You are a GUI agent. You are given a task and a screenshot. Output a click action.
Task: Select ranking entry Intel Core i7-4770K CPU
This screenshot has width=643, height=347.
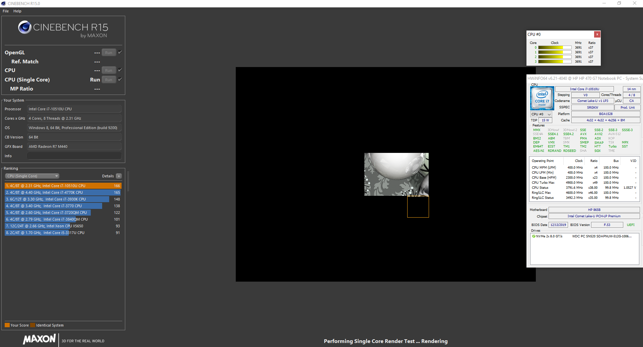click(63, 192)
